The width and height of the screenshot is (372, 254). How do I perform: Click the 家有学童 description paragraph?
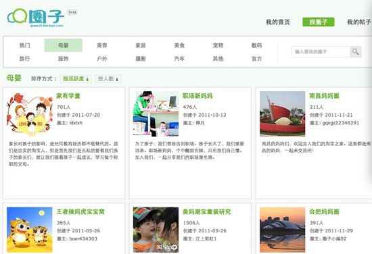pos(64,154)
